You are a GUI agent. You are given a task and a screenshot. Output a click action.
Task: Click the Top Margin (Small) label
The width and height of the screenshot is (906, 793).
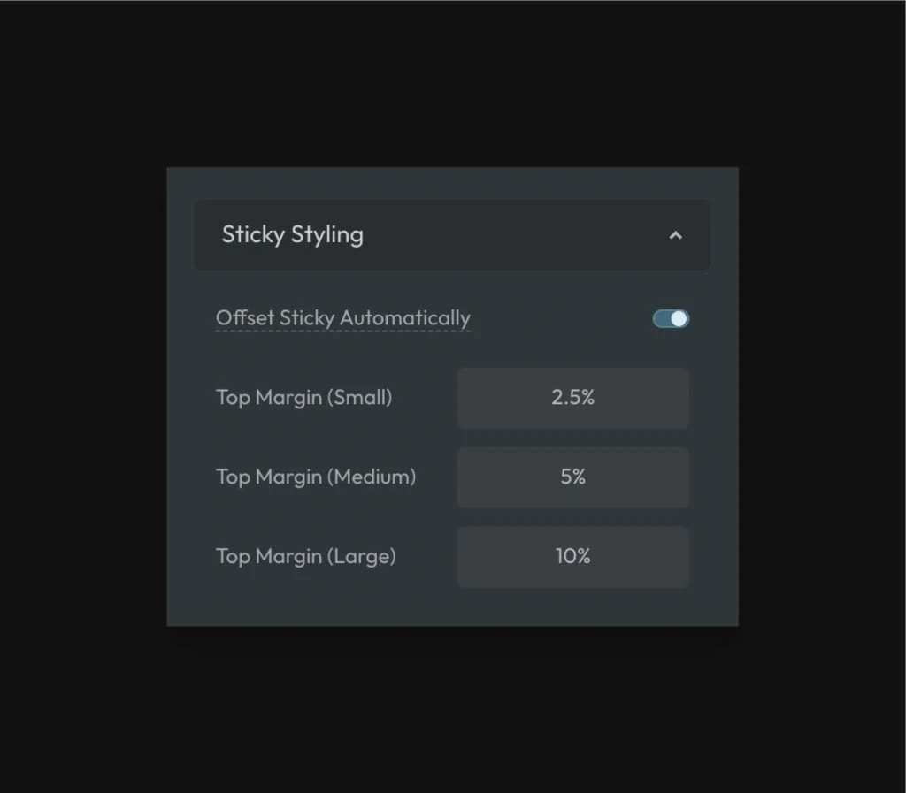304,398
